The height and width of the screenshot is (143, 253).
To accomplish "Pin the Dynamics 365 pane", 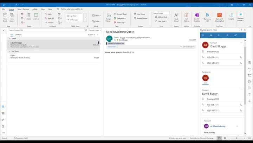I will [241, 30].
